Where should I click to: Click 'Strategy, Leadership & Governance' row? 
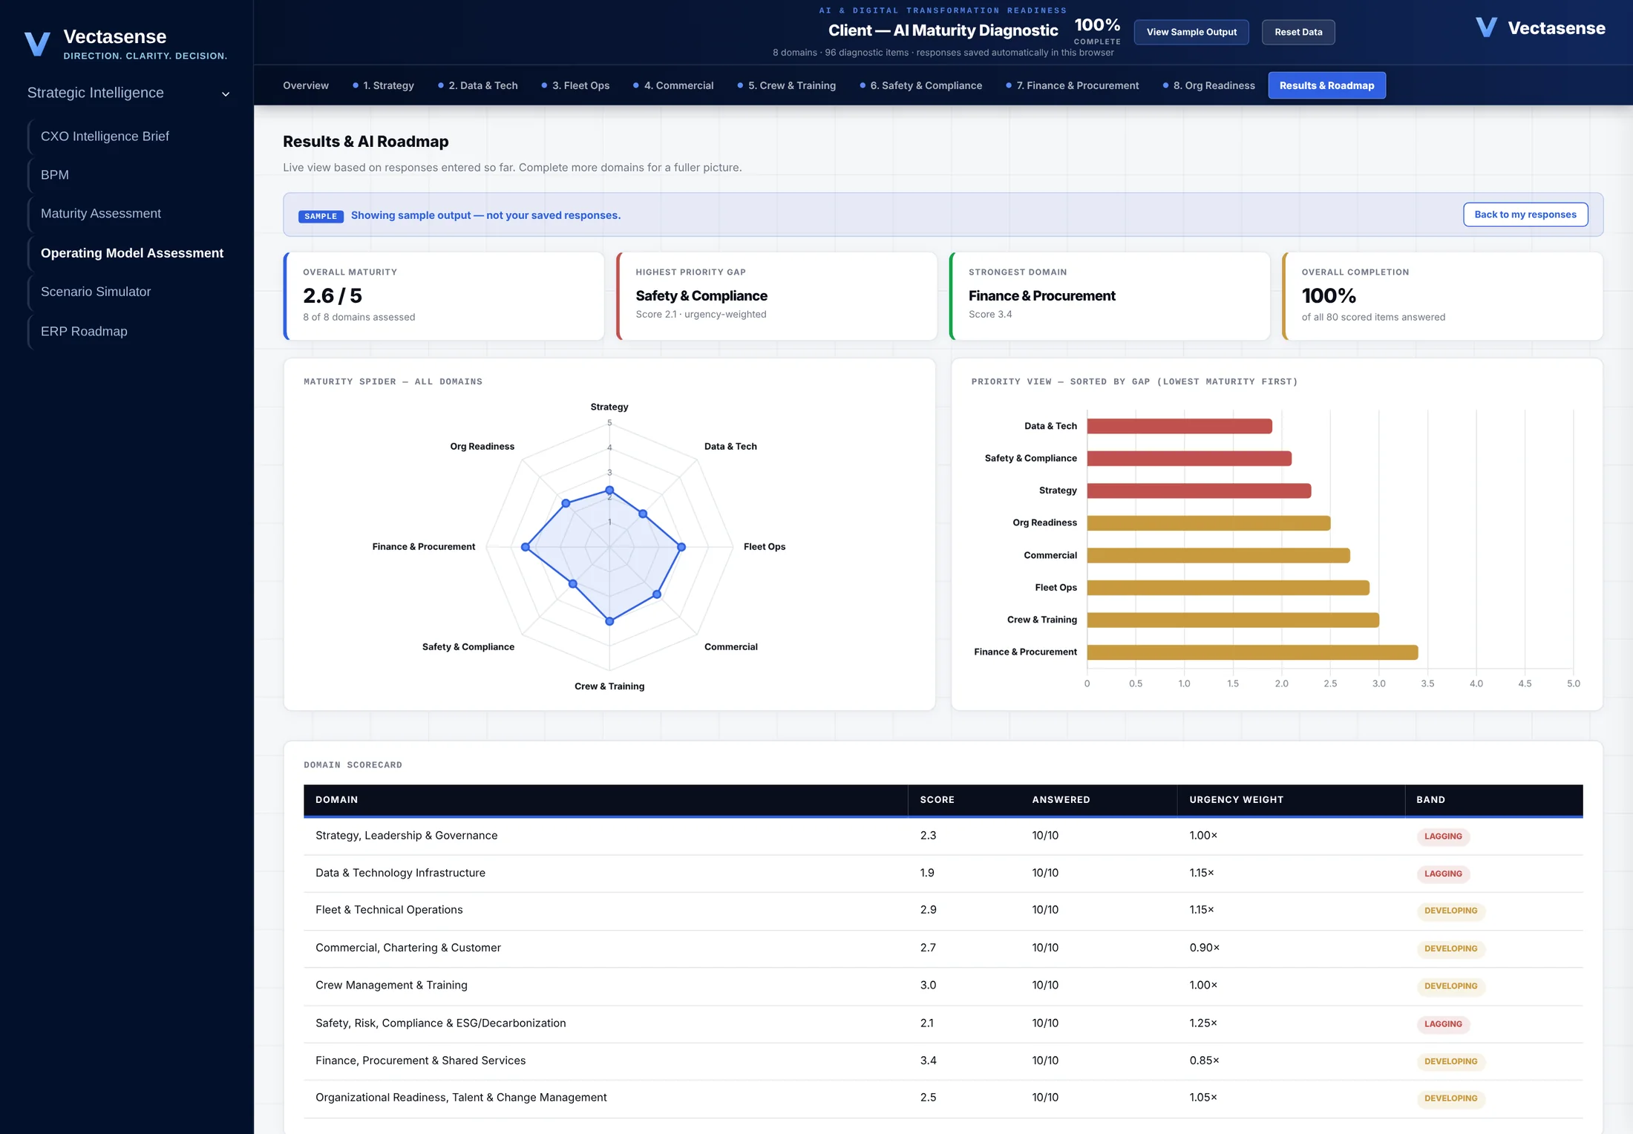click(x=943, y=836)
